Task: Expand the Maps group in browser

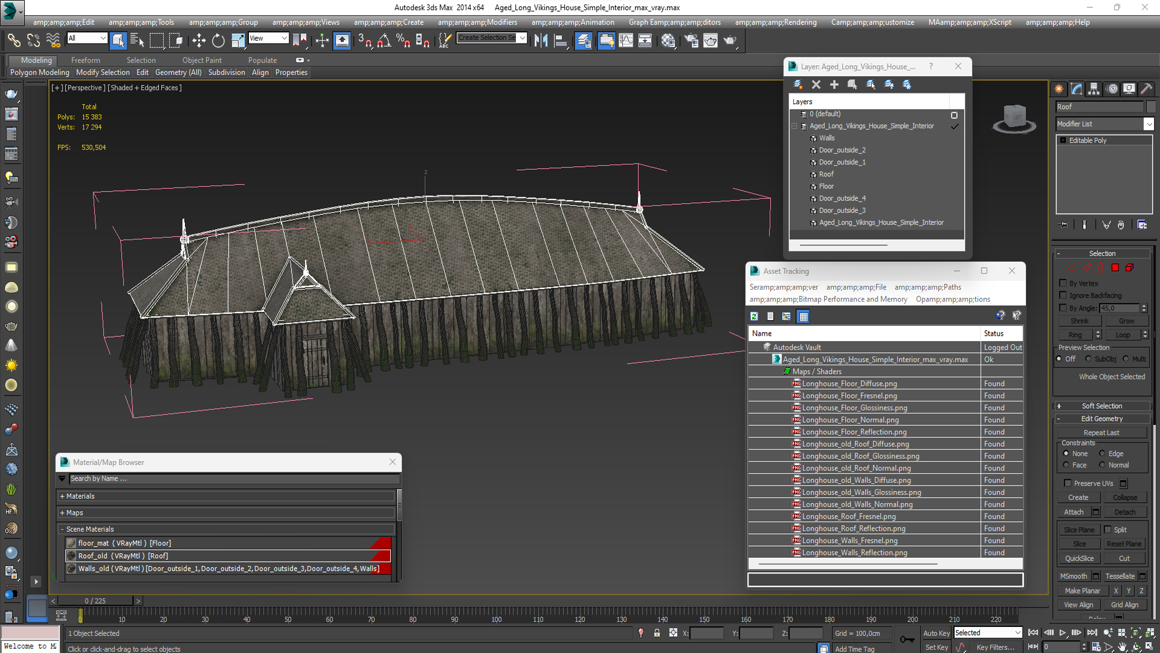Action: 62,513
